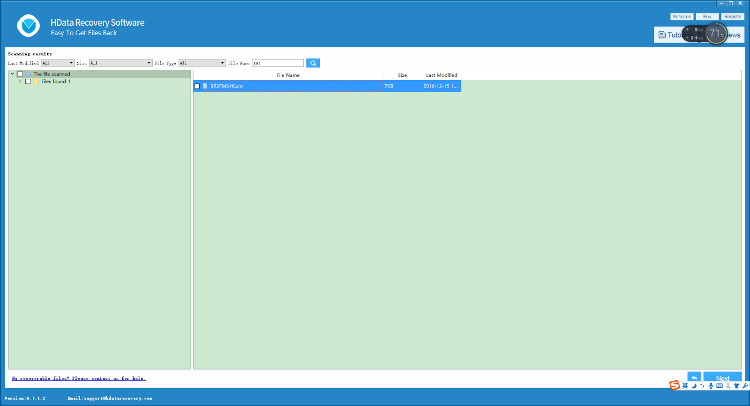The image size is (750, 406).
Task: Select The file scanned tree item
Action: tap(52, 74)
